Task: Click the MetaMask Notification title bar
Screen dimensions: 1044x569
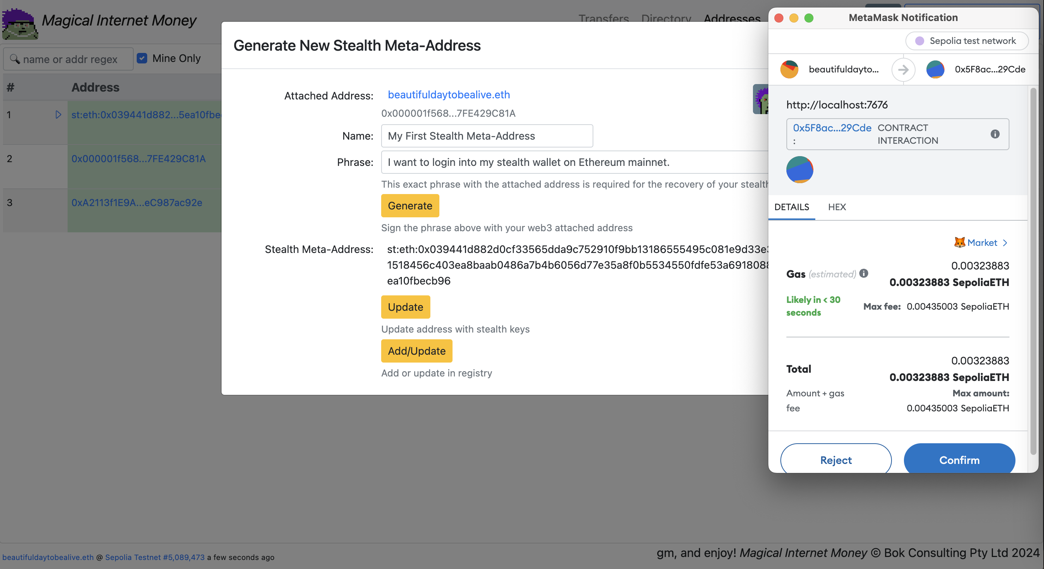Action: coord(903,17)
